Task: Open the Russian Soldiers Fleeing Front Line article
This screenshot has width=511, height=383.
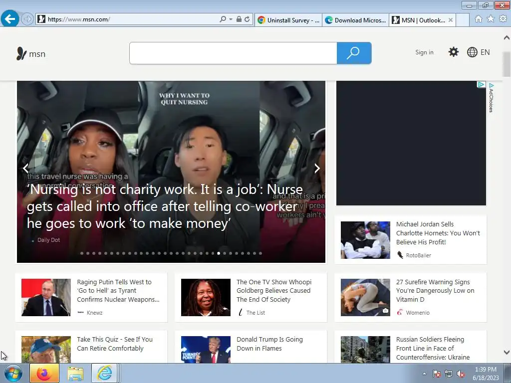Action: tap(433, 349)
